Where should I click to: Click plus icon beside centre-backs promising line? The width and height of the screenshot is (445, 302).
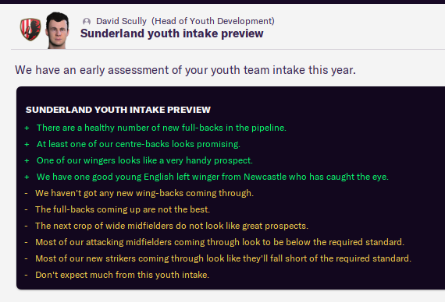click(x=27, y=144)
